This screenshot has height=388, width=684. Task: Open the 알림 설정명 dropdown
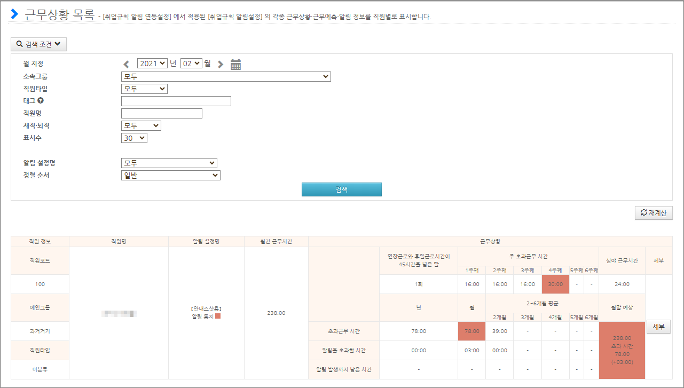click(169, 163)
